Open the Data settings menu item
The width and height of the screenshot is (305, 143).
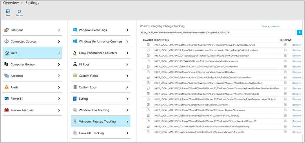(32, 53)
